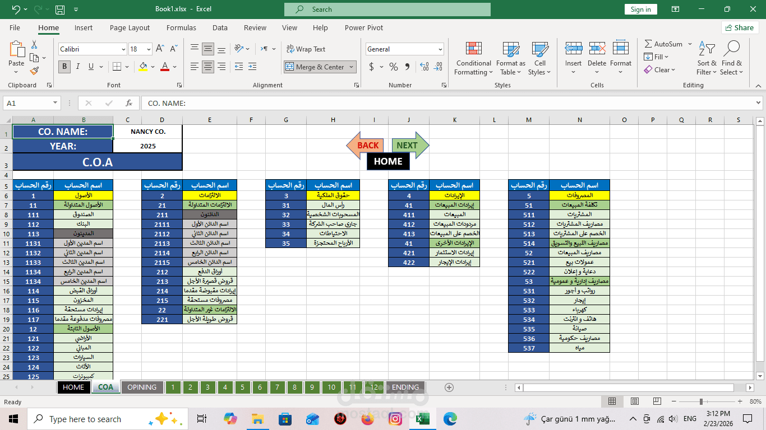Click the zoom slider handle

tap(701, 401)
